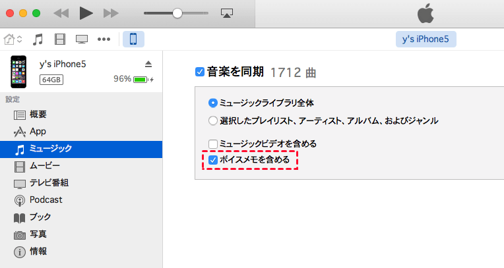The width and height of the screenshot is (504, 268).
Task: Choose the selected playlists and artists option
Action: point(213,121)
